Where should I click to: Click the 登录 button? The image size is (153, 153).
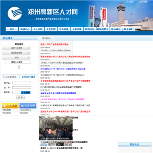click(20, 97)
